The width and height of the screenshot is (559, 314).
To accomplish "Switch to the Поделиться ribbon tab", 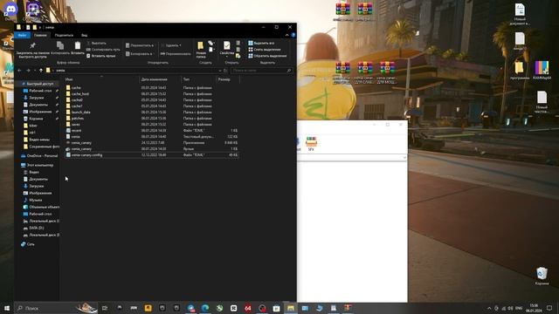I will (x=64, y=35).
